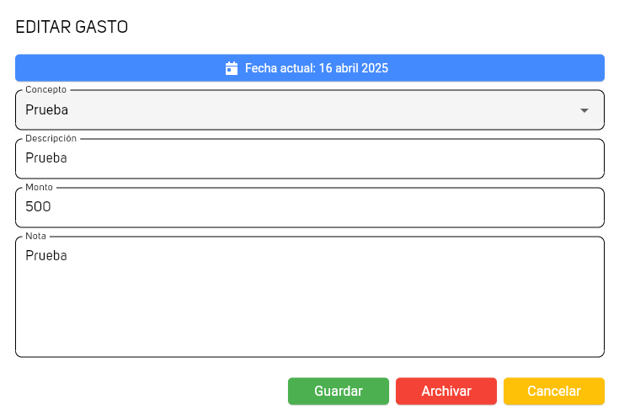Click the Monto field label
The width and height of the screenshot is (619, 416).
[39, 187]
